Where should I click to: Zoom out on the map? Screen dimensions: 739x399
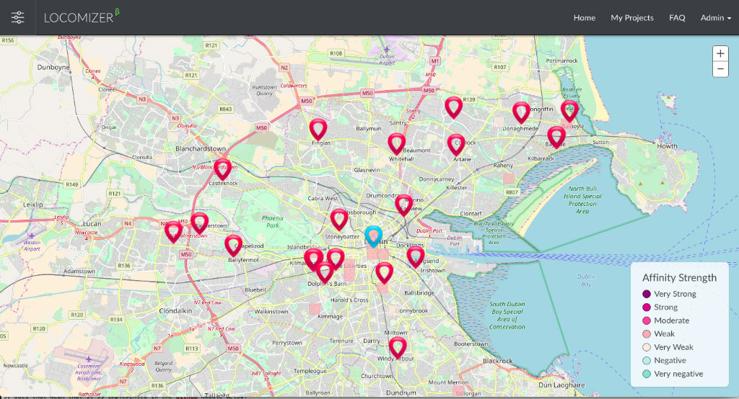720,69
